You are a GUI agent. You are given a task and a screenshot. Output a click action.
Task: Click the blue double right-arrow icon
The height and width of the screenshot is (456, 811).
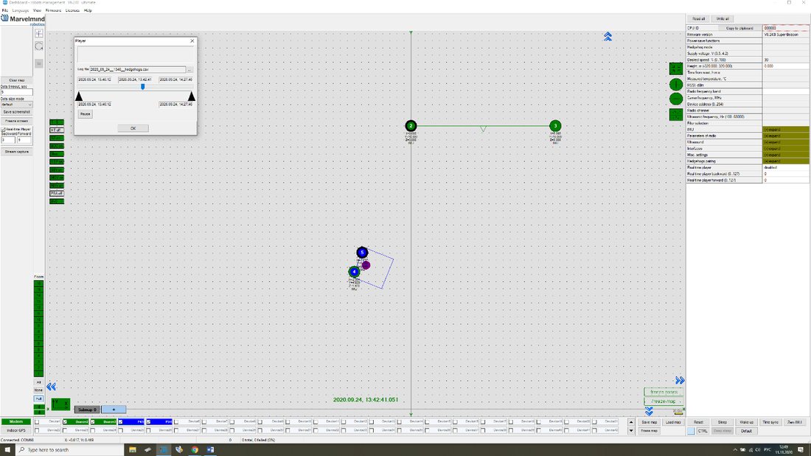click(680, 381)
